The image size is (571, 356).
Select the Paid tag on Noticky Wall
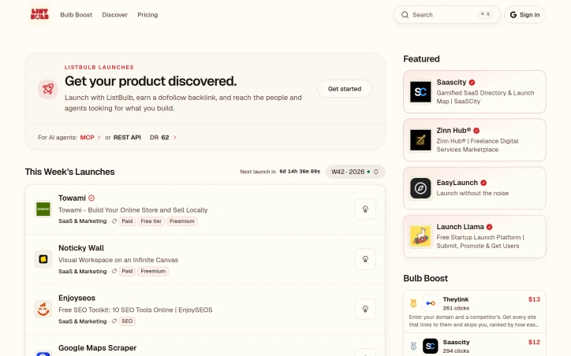tap(127, 271)
